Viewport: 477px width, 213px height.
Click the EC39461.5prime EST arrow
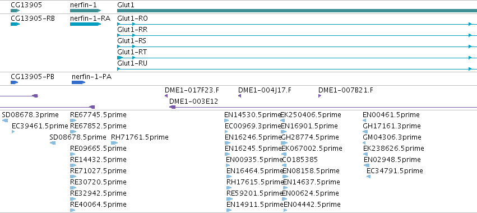tap(13, 132)
